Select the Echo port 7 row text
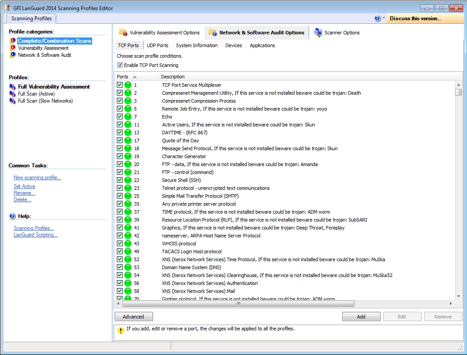Viewport: 467px width, 355px height. click(167, 117)
